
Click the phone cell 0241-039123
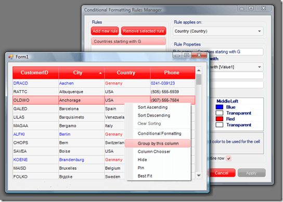(173, 83)
